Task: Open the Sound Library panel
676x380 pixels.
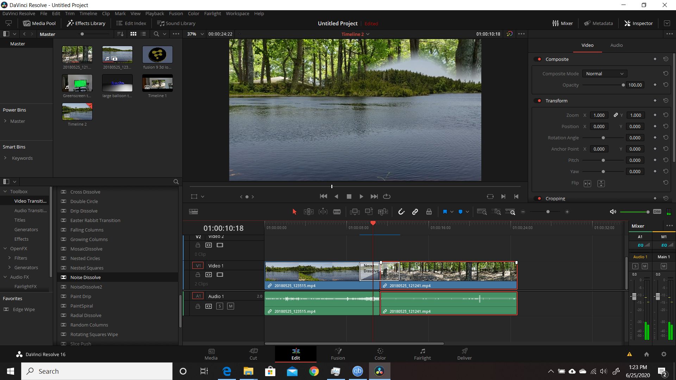Action: (176, 23)
